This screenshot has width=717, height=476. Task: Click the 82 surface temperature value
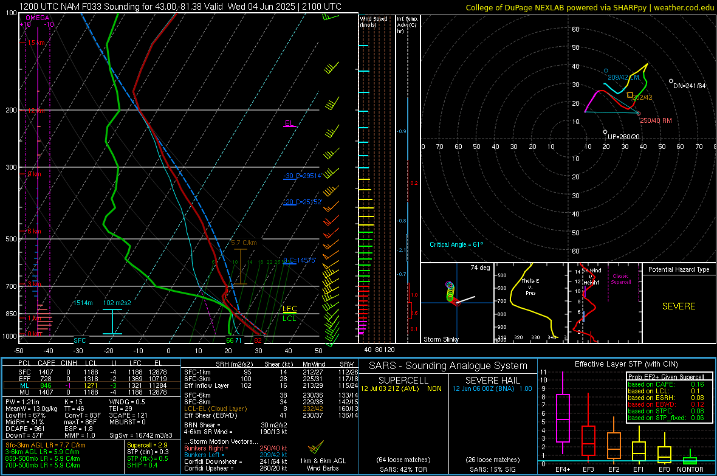(258, 340)
